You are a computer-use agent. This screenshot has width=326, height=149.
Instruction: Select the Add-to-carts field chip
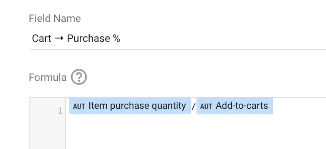point(234,106)
